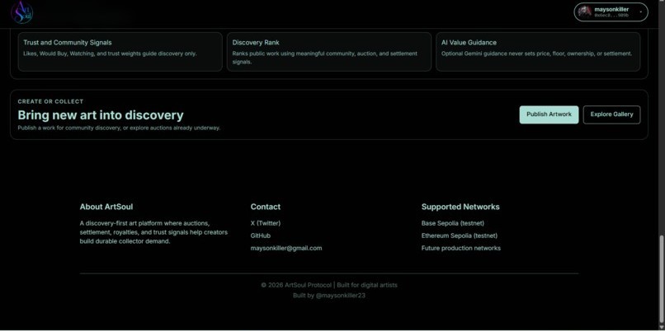This screenshot has width=665, height=331.
Task: Click the CREATE OR COLLECT label
Action: (x=50, y=101)
